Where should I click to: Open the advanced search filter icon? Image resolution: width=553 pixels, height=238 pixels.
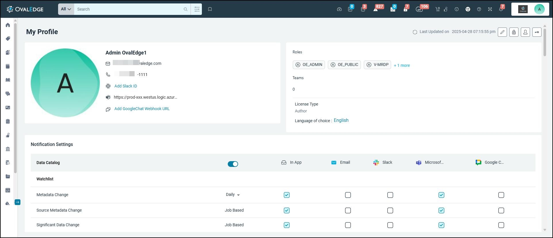tap(197, 9)
